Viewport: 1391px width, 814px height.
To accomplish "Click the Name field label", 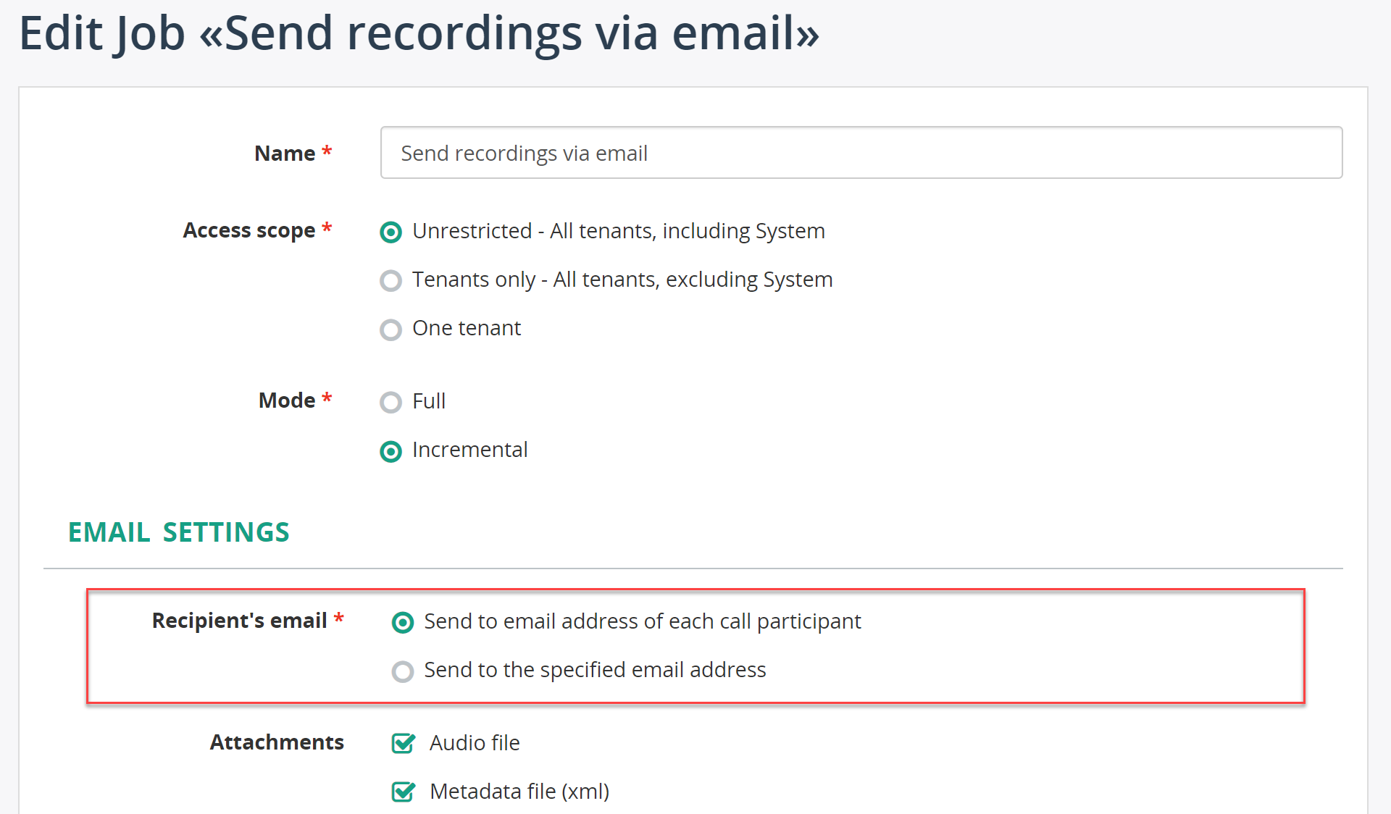I will (285, 154).
